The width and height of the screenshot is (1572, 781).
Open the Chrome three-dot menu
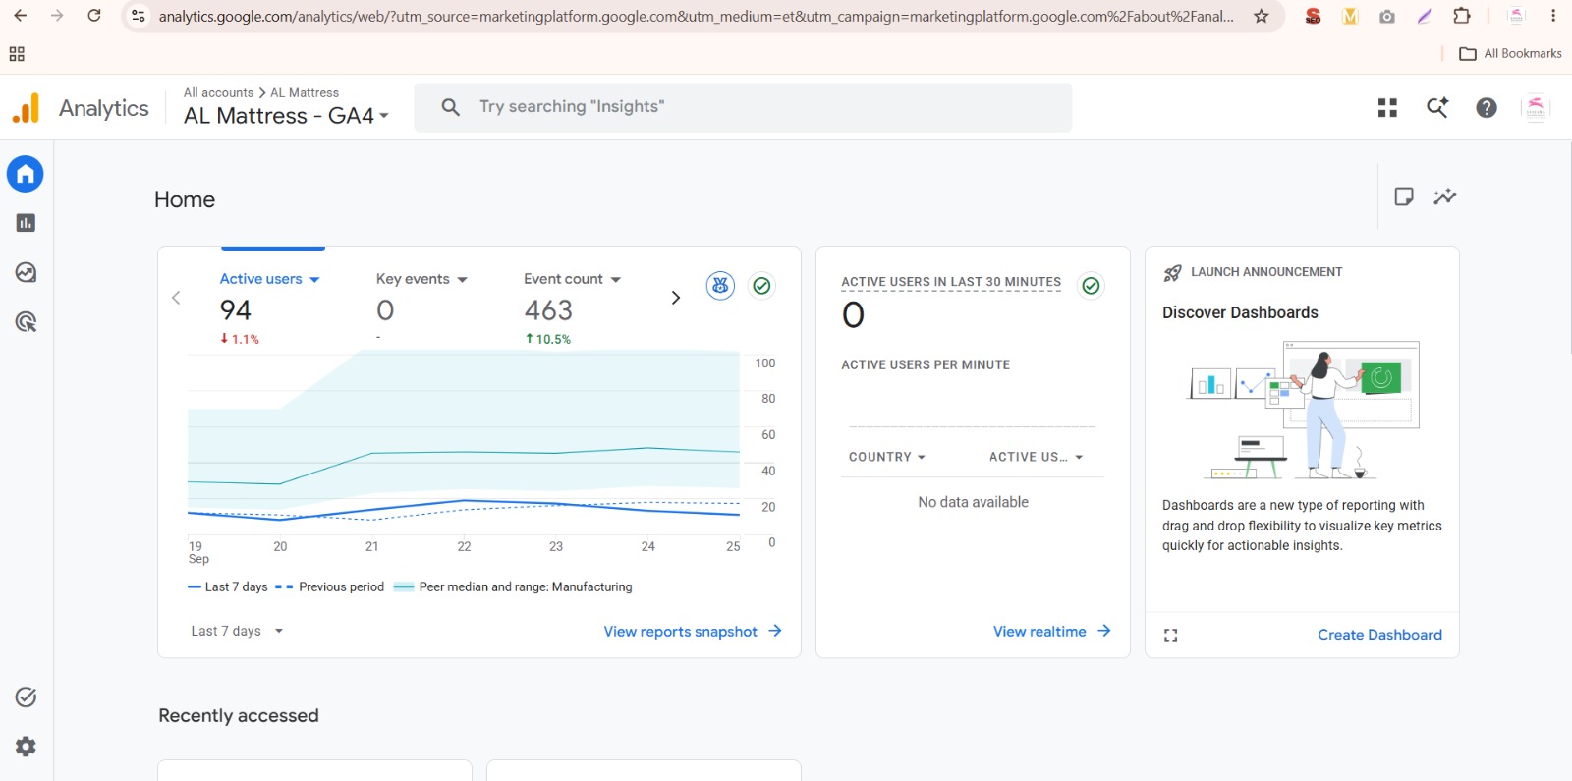1553,16
